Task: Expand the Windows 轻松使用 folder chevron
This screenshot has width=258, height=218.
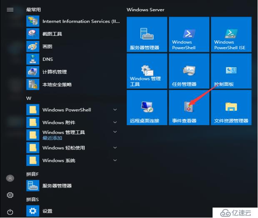Action: pos(115,148)
